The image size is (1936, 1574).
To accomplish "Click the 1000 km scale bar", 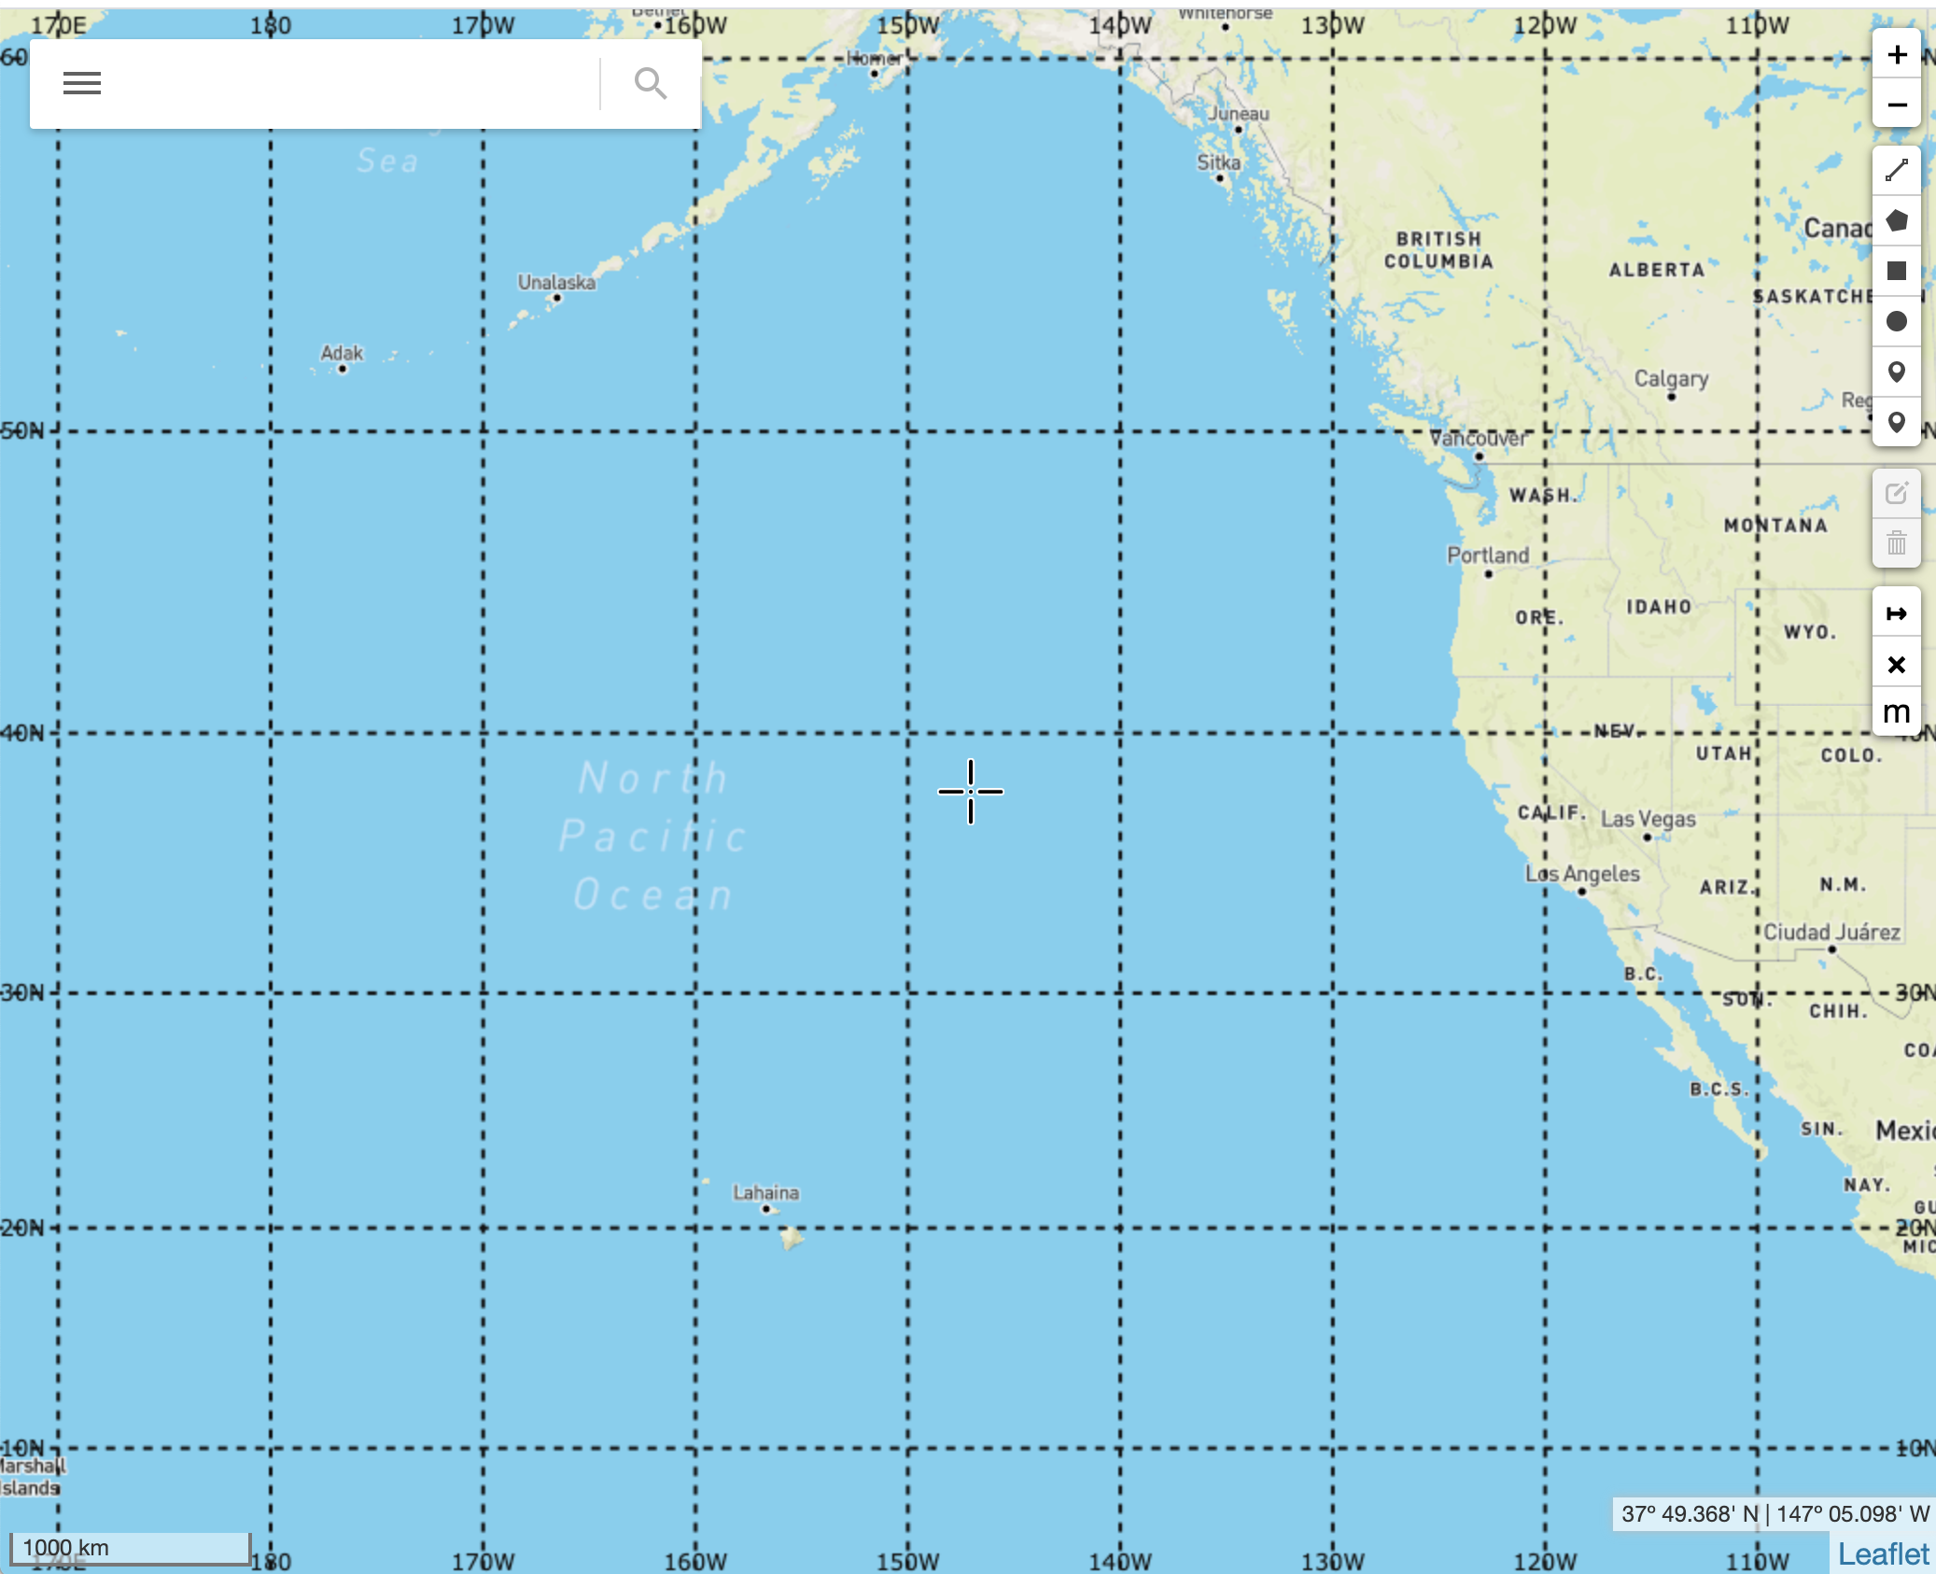I will click(x=130, y=1548).
